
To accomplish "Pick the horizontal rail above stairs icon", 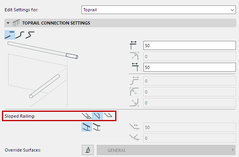I will [96, 127].
